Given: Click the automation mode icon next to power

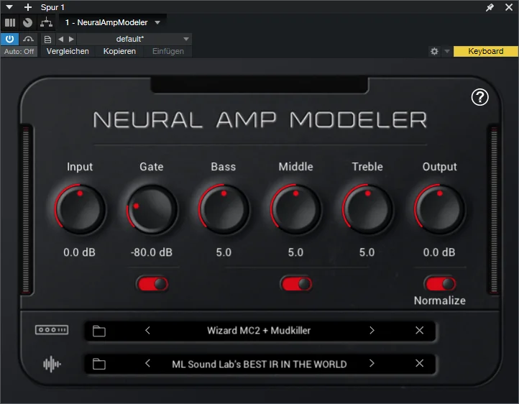Looking at the screenshot, I should (x=29, y=39).
